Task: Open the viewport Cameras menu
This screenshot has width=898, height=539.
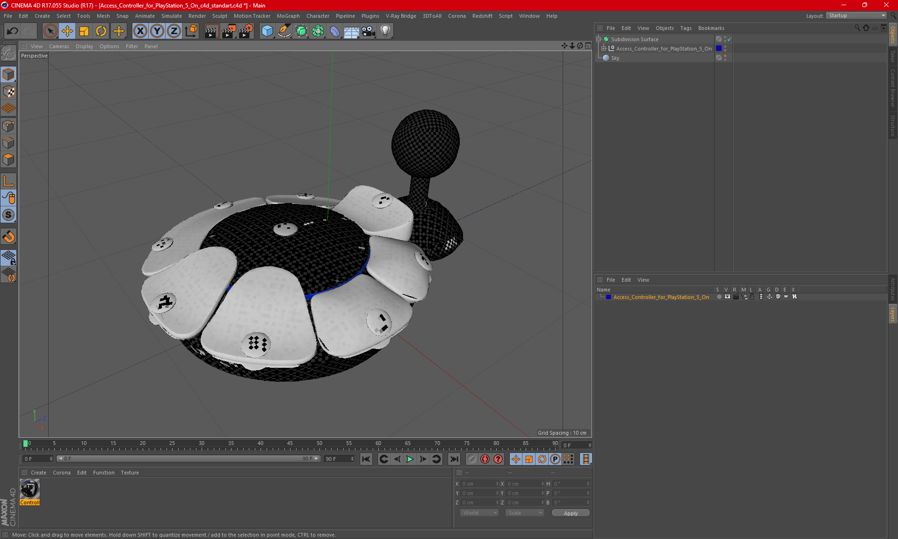Action: [x=59, y=46]
